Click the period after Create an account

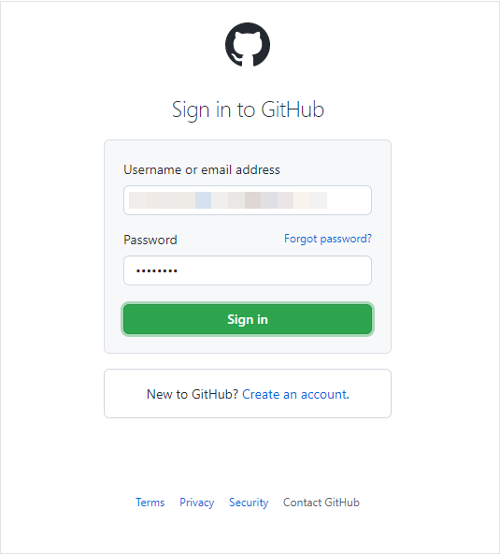pos(348,395)
